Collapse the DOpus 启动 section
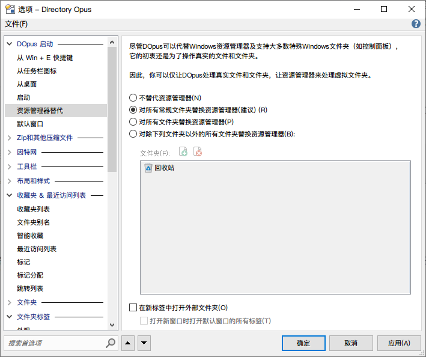 click(x=10, y=44)
